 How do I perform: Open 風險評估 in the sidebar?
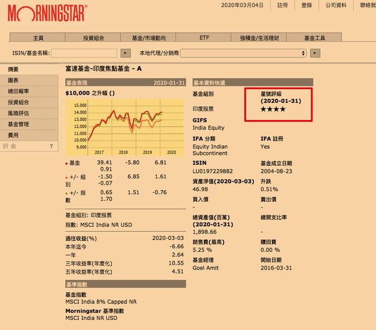point(18,114)
